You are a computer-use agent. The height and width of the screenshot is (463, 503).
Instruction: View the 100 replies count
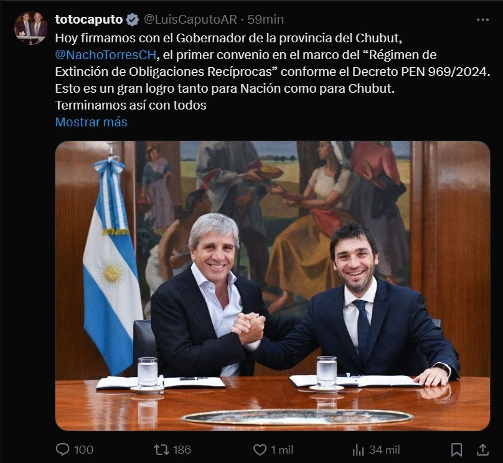click(83, 450)
